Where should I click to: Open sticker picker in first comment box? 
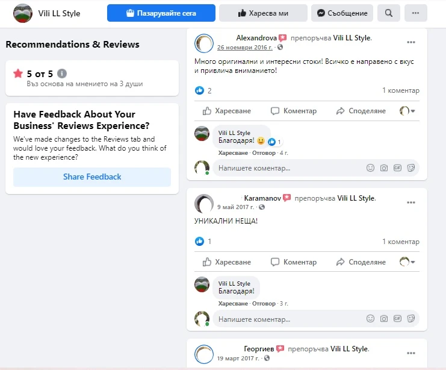tap(411, 168)
